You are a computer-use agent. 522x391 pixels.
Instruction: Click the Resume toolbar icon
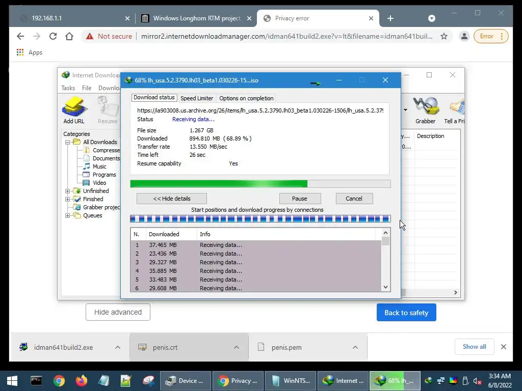(108, 110)
